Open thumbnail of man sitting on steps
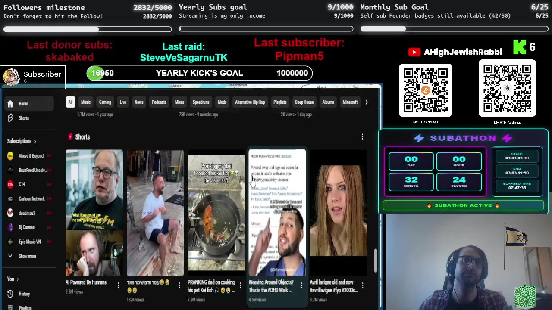Screen dimensions: 552x310 (155, 213)
